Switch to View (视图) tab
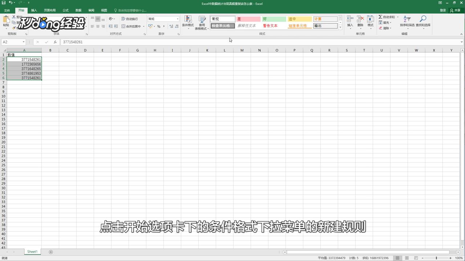Screen dimensions: 465x261 coord(104,11)
